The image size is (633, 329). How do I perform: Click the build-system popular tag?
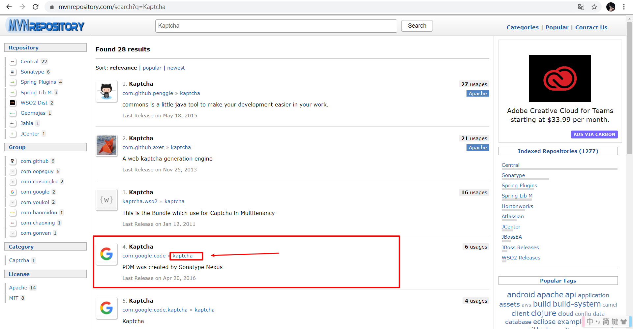pos(577,304)
